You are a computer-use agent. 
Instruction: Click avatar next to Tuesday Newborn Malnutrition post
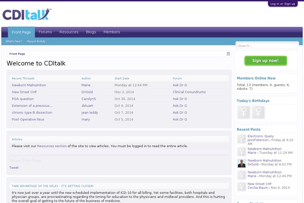coord(241,151)
